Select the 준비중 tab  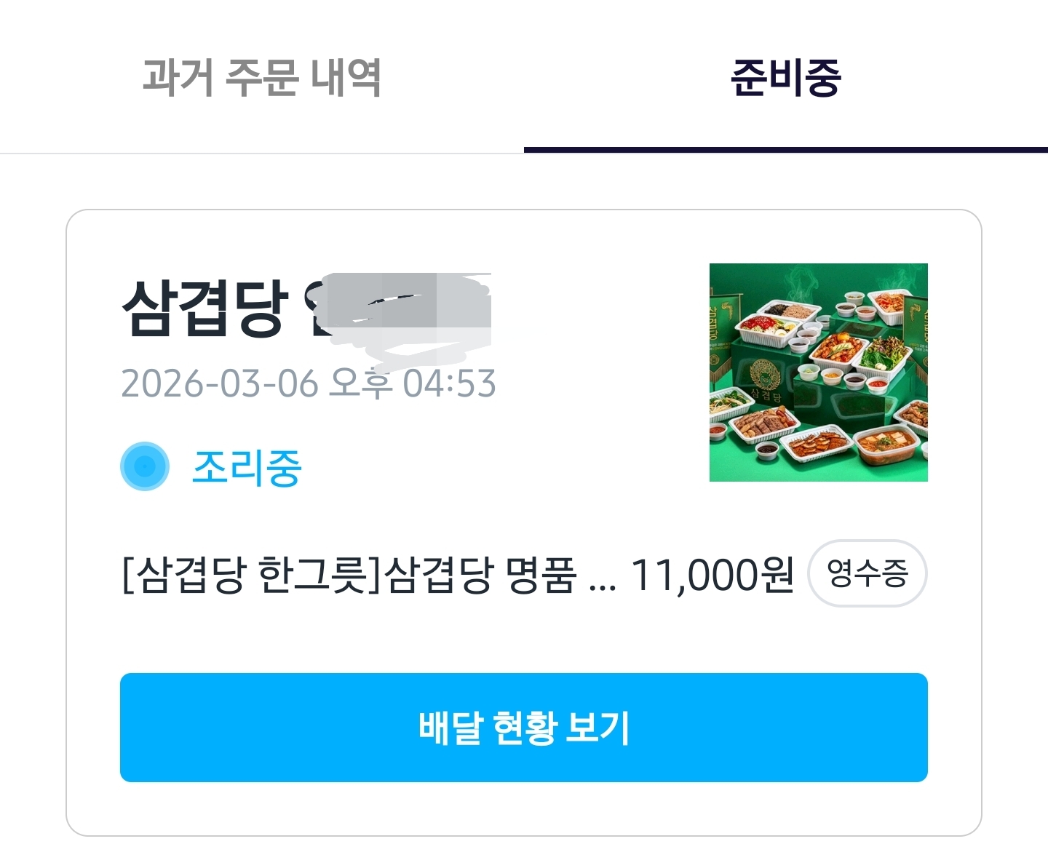(785, 77)
